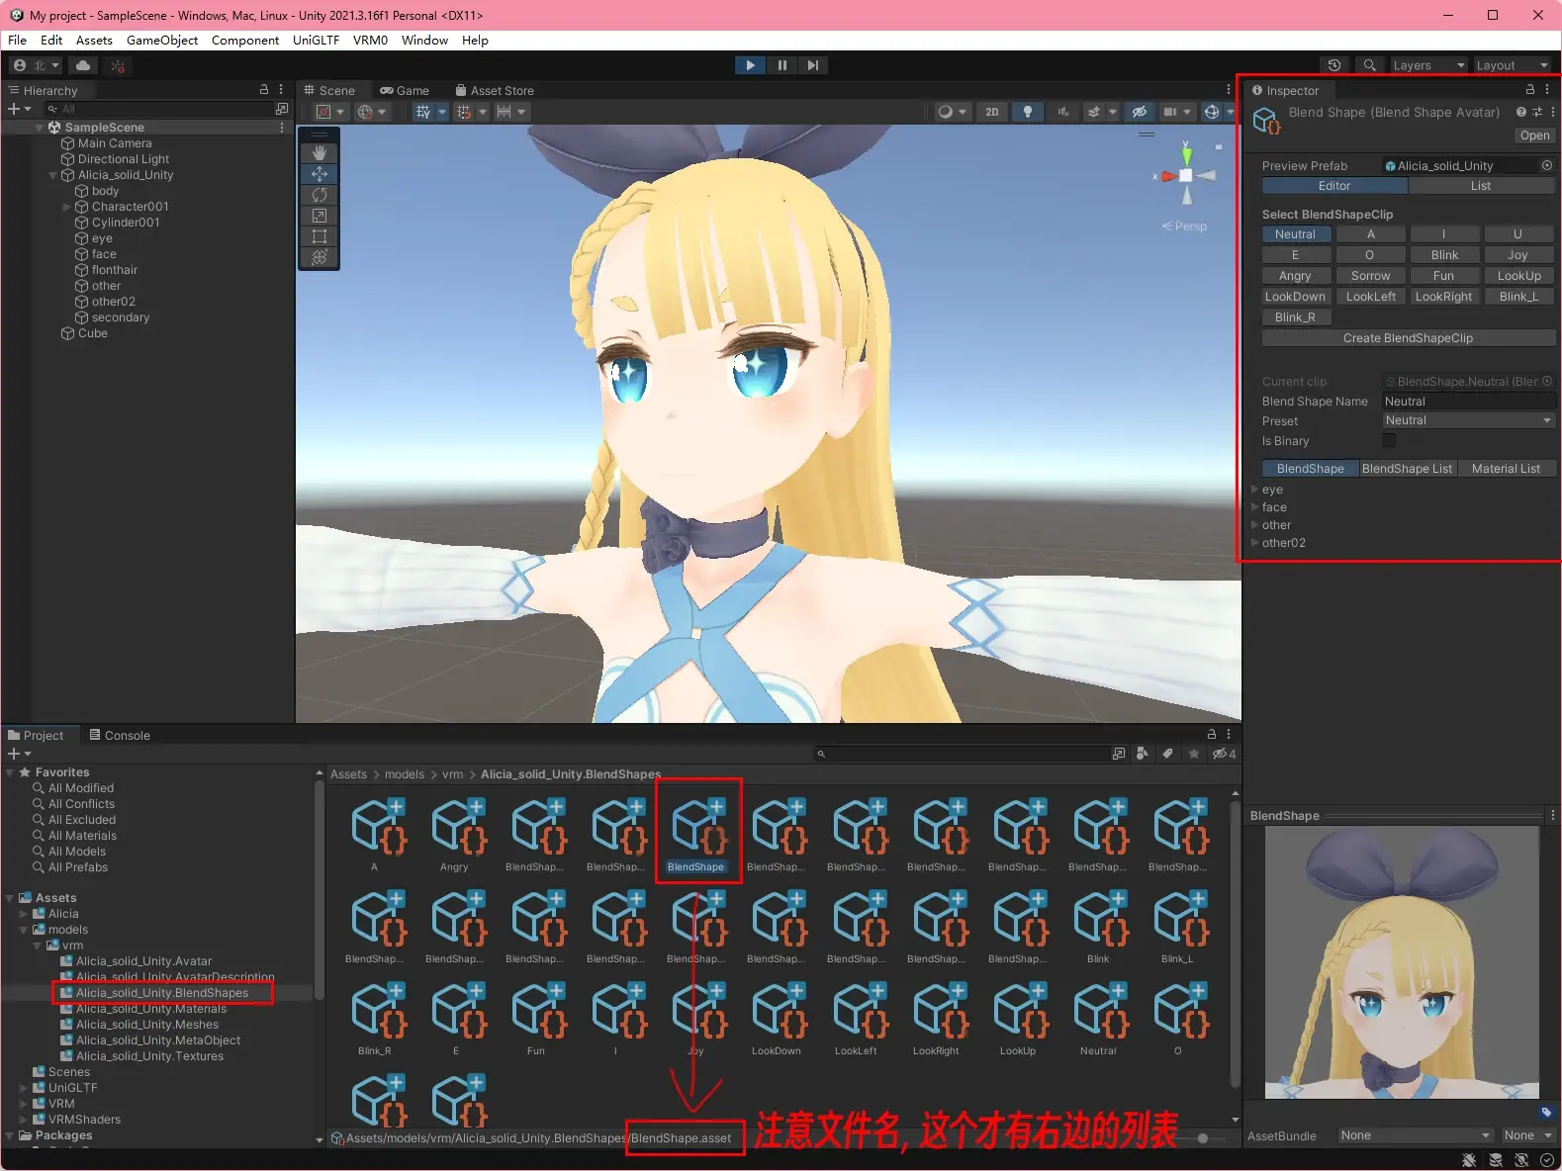The width and height of the screenshot is (1562, 1171).
Task: Click Create BlendShapeClip button
Action: pyautogui.click(x=1408, y=338)
